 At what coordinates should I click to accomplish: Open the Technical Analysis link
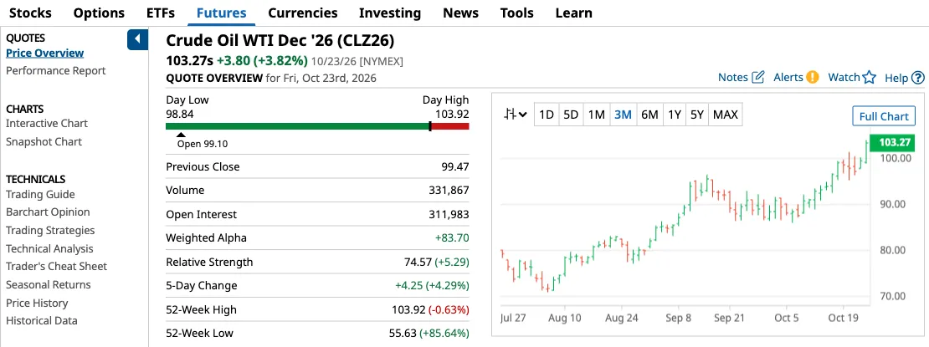(x=49, y=248)
